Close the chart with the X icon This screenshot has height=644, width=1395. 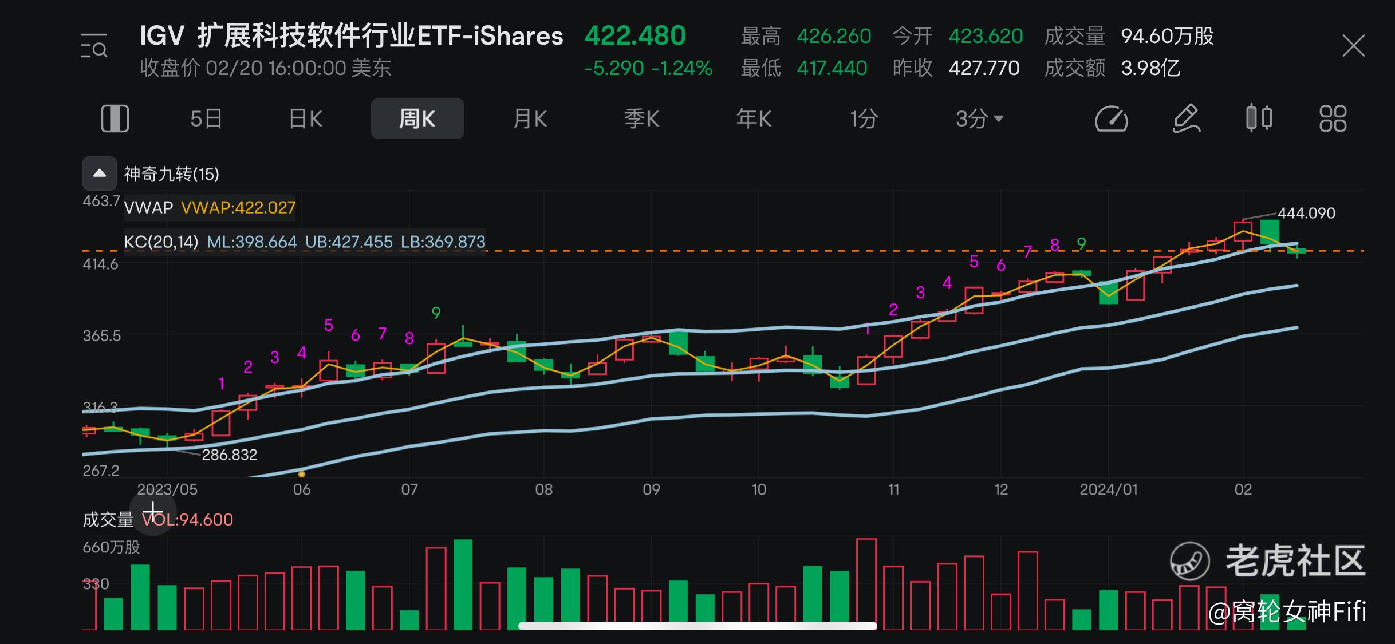coord(1353,46)
